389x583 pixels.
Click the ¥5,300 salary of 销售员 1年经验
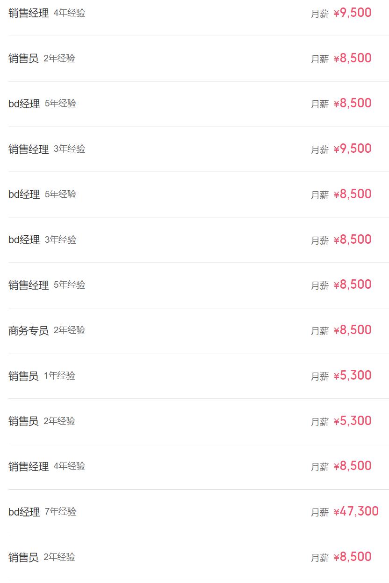click(353, 376)
